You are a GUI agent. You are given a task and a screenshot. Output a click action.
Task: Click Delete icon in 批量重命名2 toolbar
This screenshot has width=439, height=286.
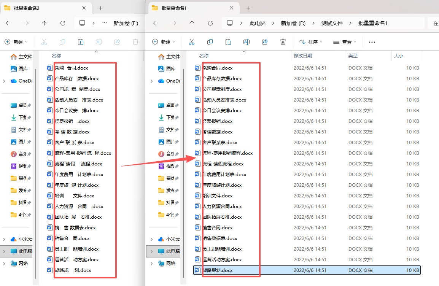[135, 42]
